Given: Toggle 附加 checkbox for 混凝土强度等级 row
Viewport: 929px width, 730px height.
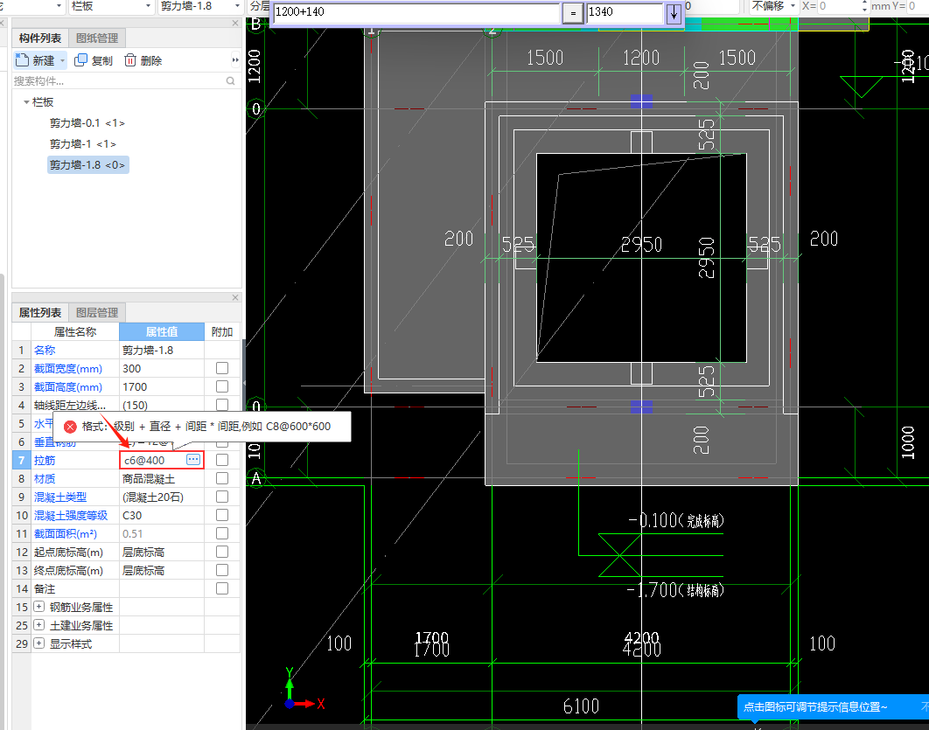Looking at the screenshot, I should point(222,515).
